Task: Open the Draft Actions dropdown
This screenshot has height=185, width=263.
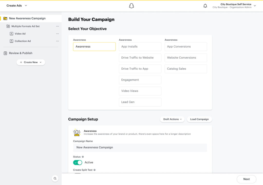Action: pyautogui.click(x=172, y=119)
